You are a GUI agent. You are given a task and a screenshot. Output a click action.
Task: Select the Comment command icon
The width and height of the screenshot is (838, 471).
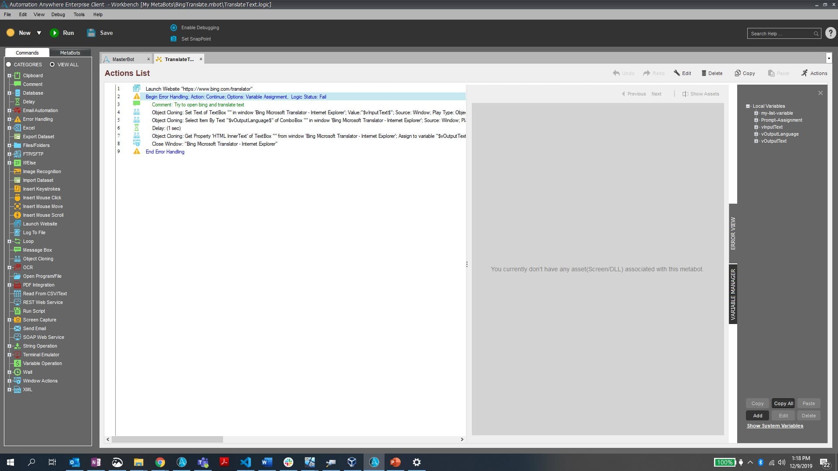click(17, 84)
